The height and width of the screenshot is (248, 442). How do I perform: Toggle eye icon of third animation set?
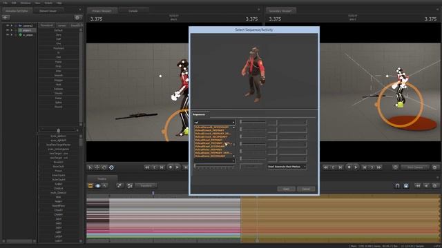pos(8,34)
